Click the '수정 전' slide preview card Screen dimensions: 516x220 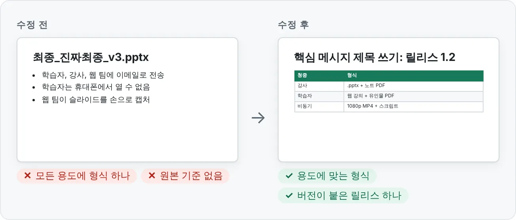(x=127, y=100)
